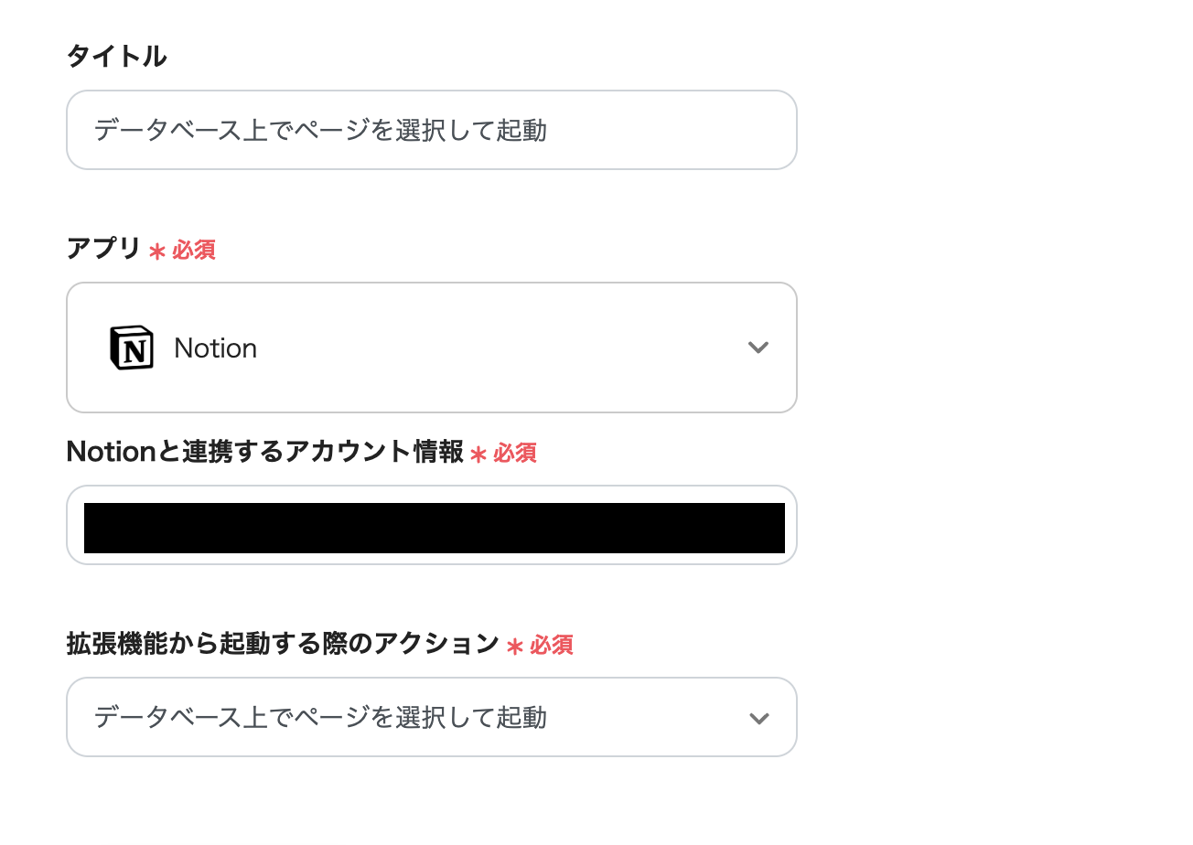Click the 必須 marker next to アプリ

coord(194,250)
